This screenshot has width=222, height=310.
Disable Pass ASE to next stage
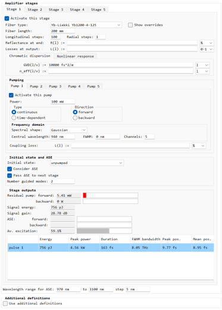(x=10, y=175)
